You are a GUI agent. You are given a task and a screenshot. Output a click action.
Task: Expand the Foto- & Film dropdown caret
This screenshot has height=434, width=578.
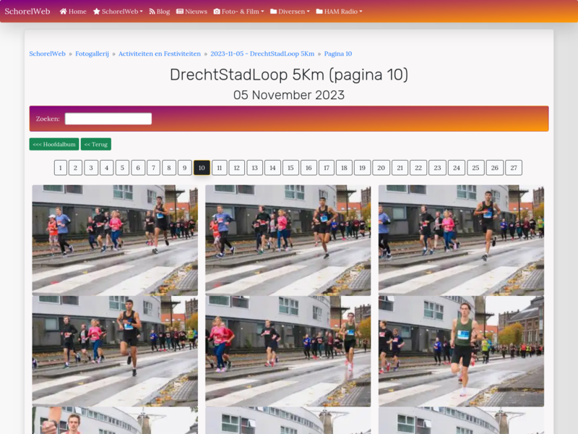tap(262, 12)
